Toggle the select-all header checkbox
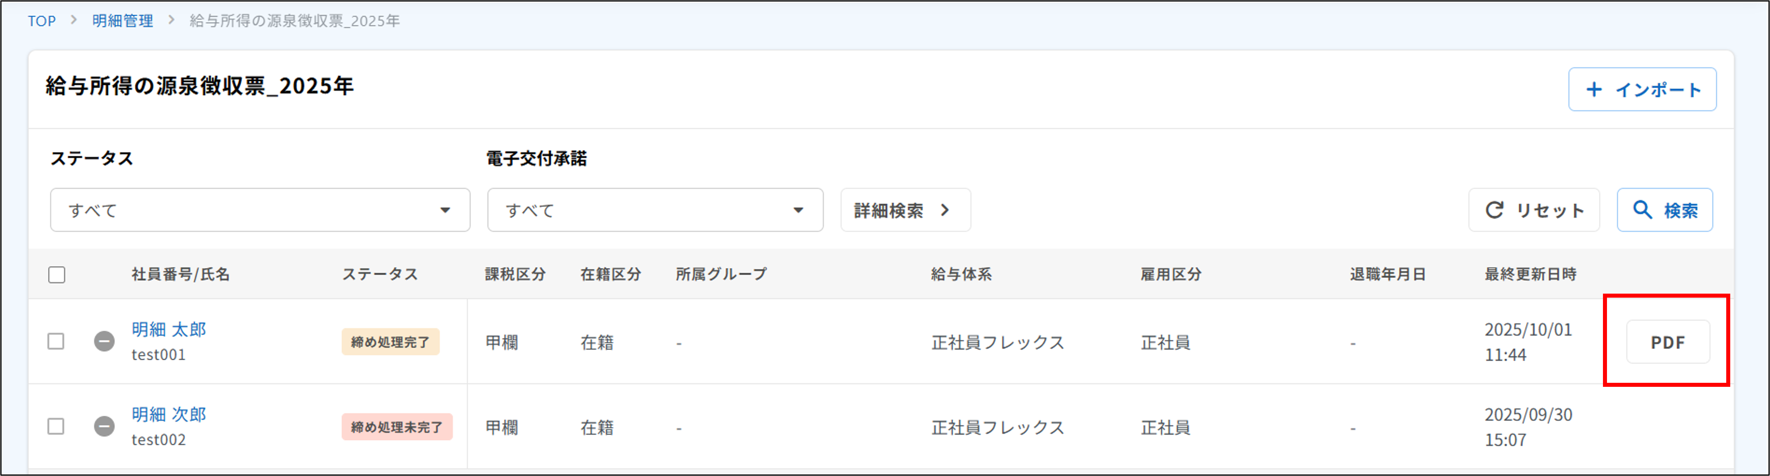Screen dimensions: 1770x476 pyautogui.click(x=57, y=275)
